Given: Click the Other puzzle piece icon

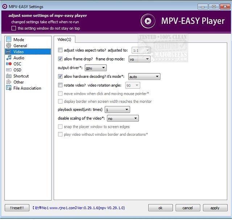Looking at the screenshot, I should (9, 82).
